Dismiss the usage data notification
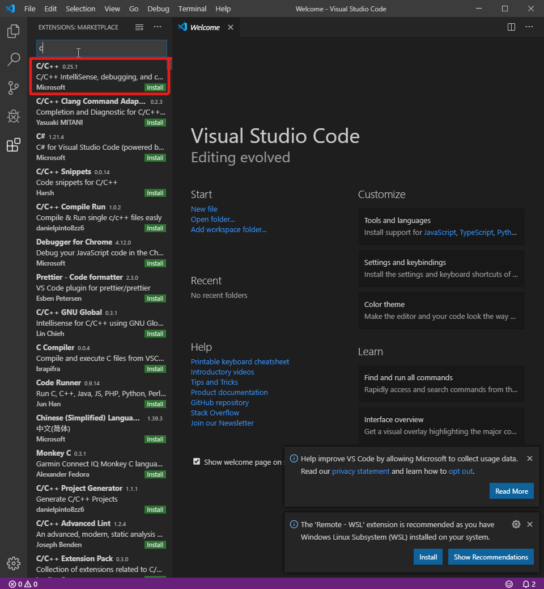 point(529,458)
